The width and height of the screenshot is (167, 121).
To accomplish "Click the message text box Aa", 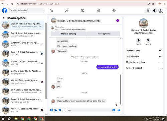I will (89, 110).
